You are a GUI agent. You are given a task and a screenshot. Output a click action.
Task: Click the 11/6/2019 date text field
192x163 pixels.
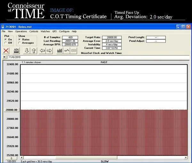tap(99, 57)
